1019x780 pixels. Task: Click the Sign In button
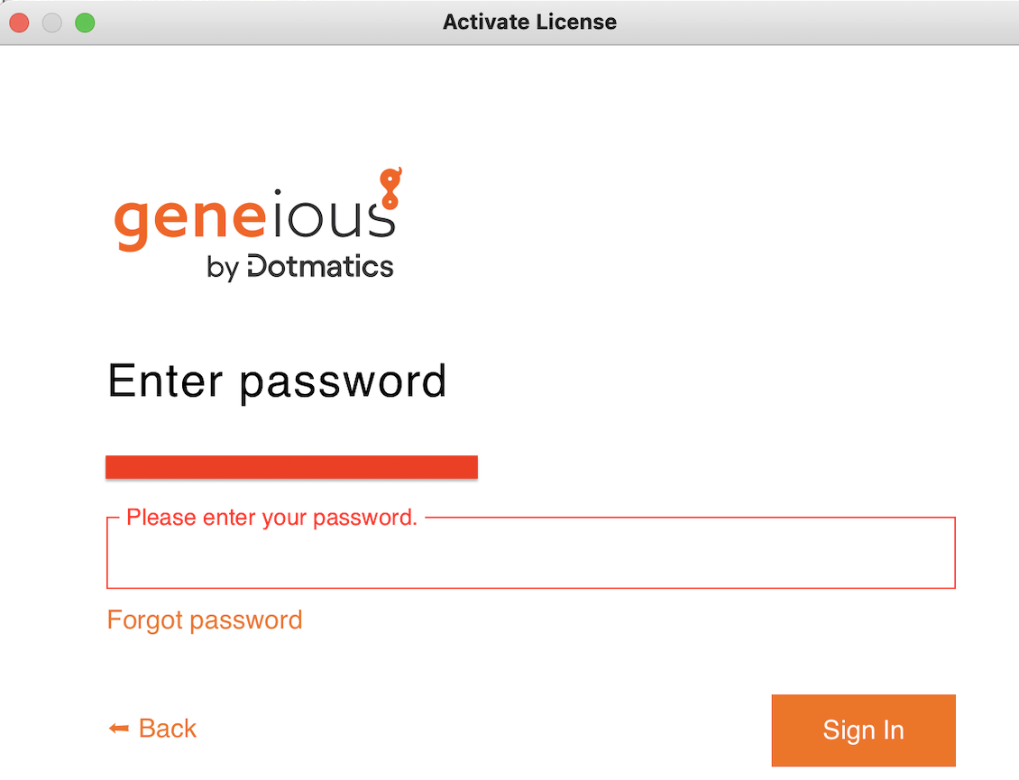point(863,730)
